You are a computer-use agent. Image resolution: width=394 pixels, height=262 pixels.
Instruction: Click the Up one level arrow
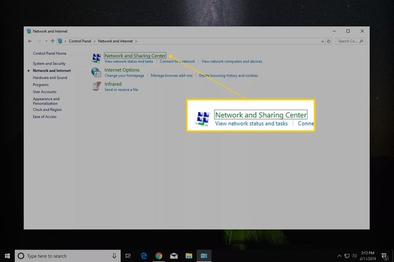point(53,41)
